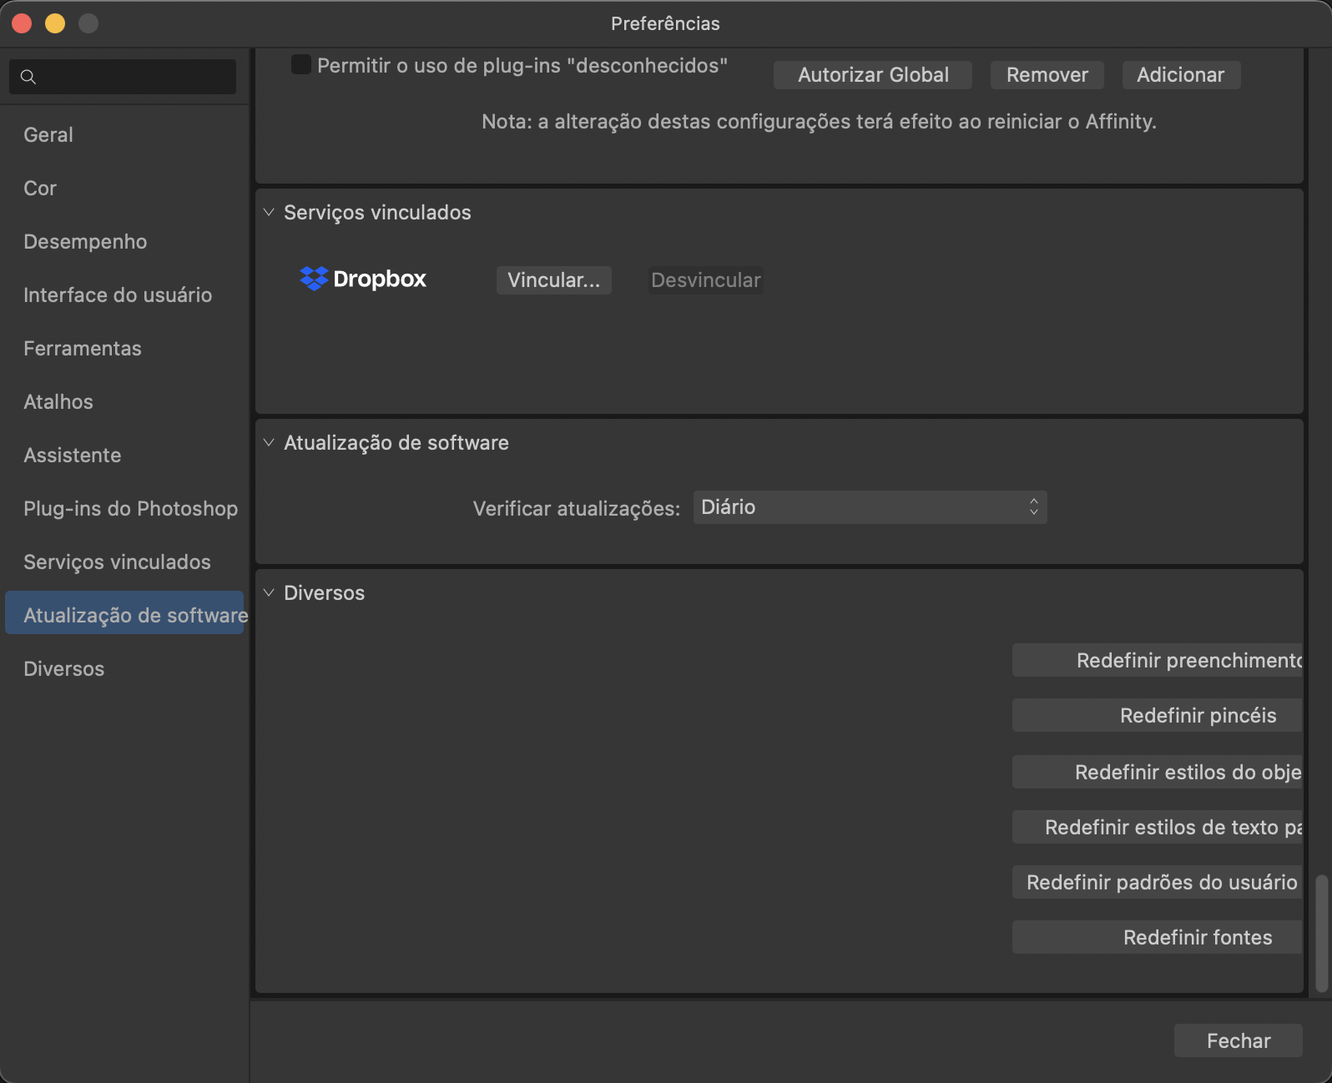Viewport: 1332px width, 1083px height.
Task: Go to Plug-ins do Photoshop category
Action: pyautogui.click(x=130, y=509)
